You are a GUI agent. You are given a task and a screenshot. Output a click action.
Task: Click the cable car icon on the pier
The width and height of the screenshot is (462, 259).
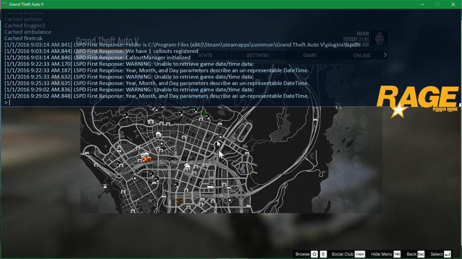coord(104,186)
